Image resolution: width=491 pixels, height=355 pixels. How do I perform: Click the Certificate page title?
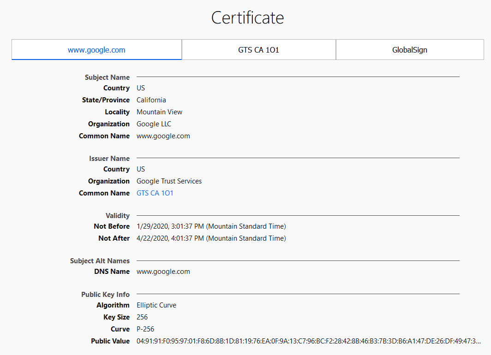247,18
